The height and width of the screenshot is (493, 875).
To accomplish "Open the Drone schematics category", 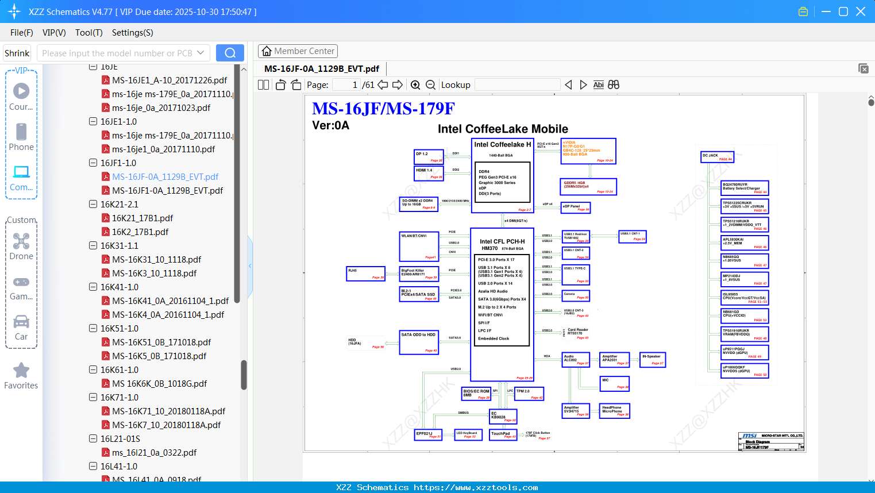I will (x=21, y=246).
